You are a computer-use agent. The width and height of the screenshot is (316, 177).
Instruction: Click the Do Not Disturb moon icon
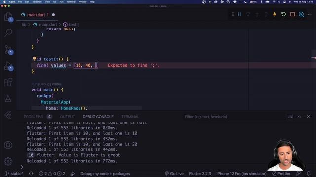[x=245, y=2]
